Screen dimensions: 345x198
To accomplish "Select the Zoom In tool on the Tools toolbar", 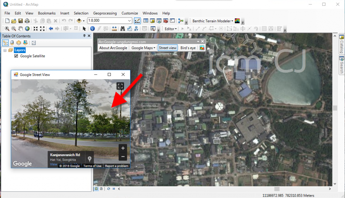I will point(7,29).
